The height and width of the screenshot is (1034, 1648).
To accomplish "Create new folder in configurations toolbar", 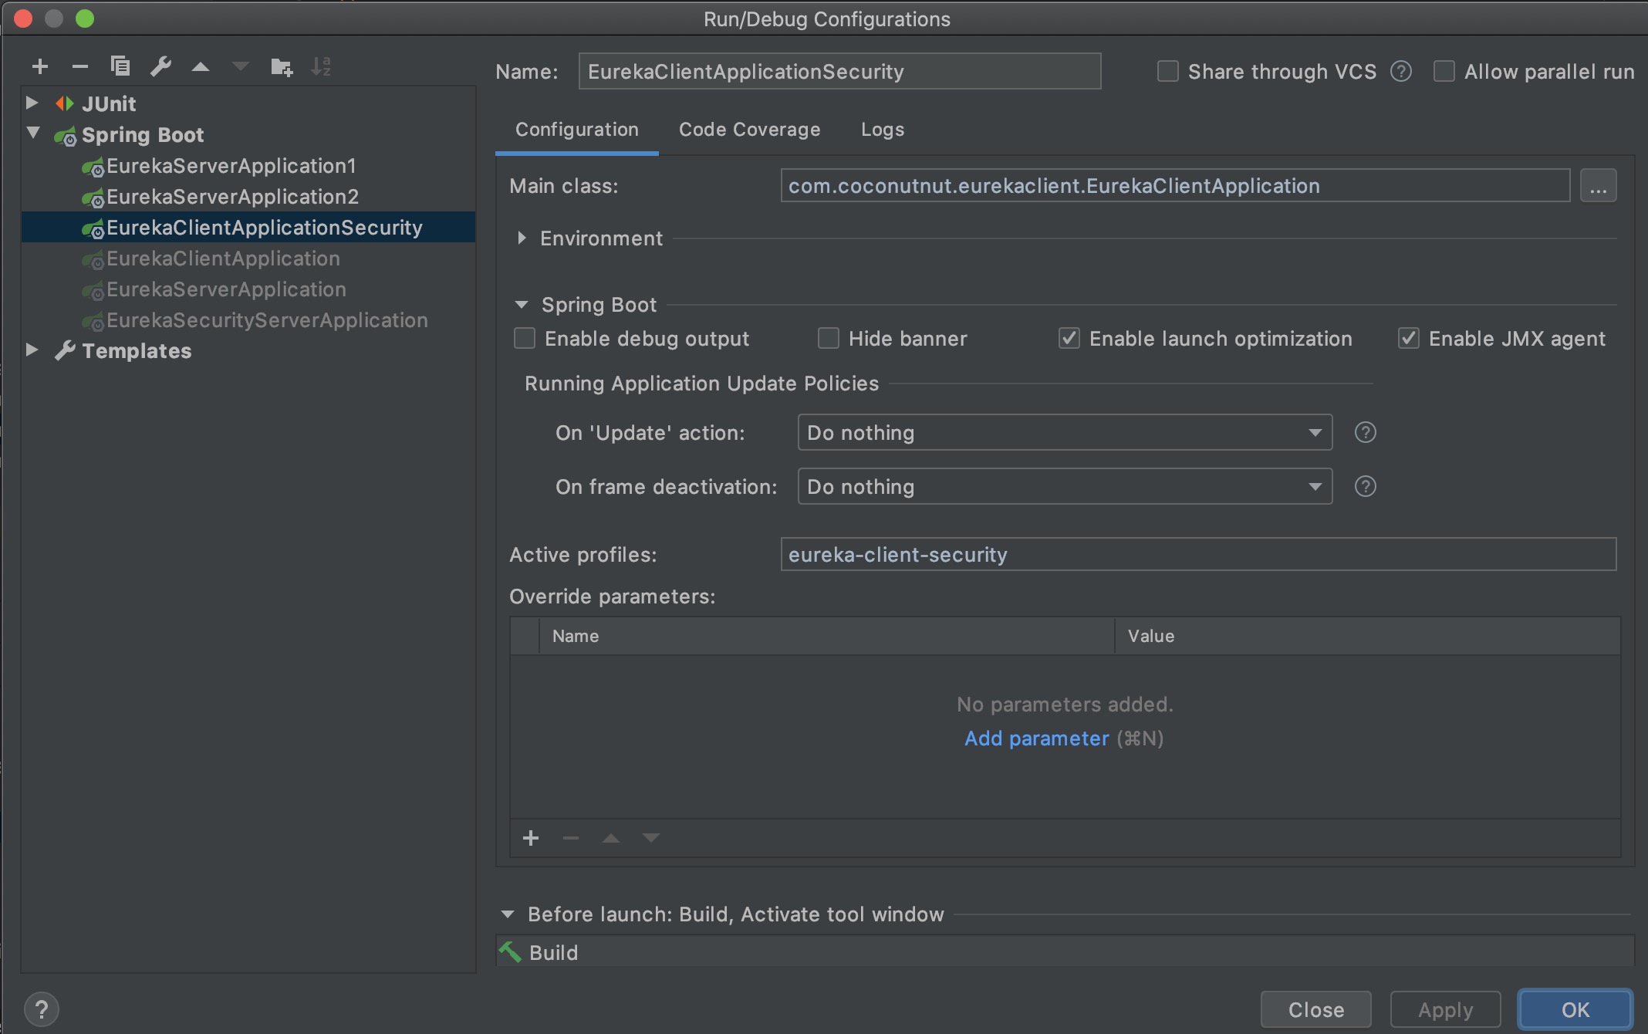I will pos(282,67).
